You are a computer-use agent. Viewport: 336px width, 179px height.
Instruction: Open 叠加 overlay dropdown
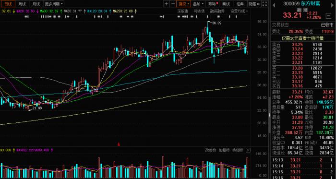click(x=198, y=4)
